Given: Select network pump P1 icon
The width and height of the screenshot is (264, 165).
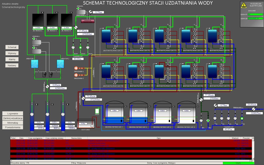Looking at the screenshot, I should tap(215, 118).
